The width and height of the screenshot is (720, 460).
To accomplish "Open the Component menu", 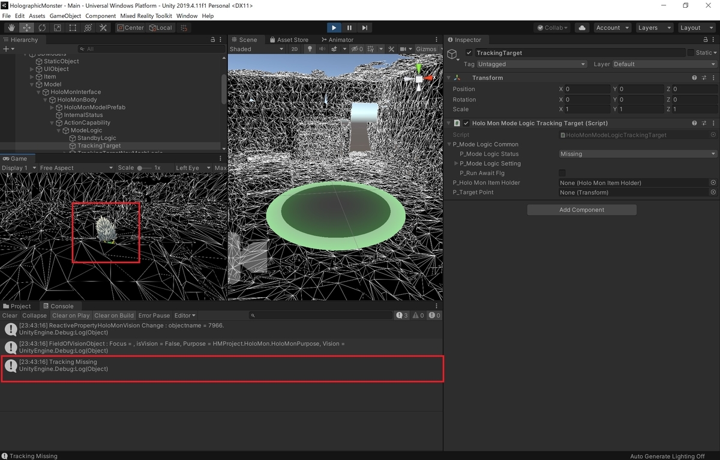I will (101, 16).
